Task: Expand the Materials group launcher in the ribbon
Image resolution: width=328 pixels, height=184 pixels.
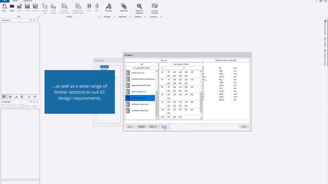Action: tap(130, 17)
